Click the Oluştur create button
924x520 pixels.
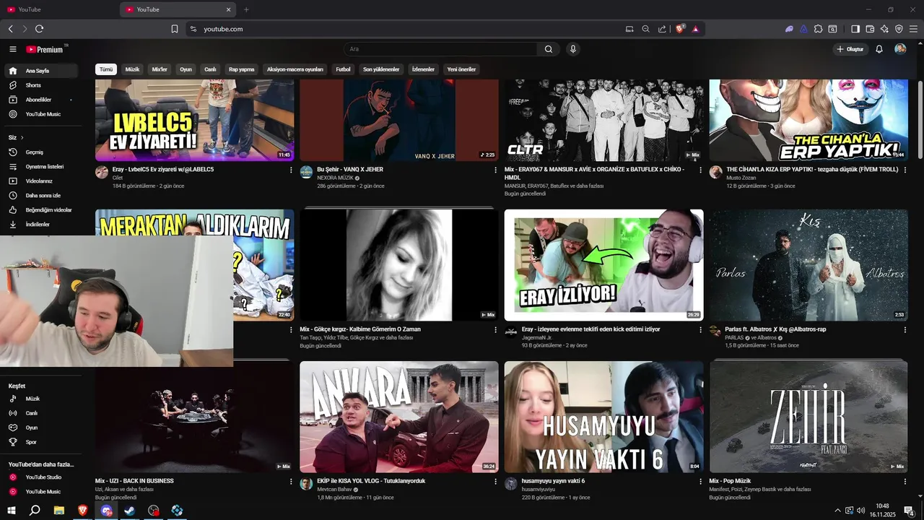click(850, 49)
